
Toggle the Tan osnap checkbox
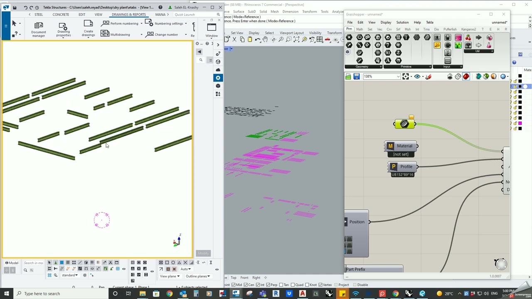click(282, 285)
